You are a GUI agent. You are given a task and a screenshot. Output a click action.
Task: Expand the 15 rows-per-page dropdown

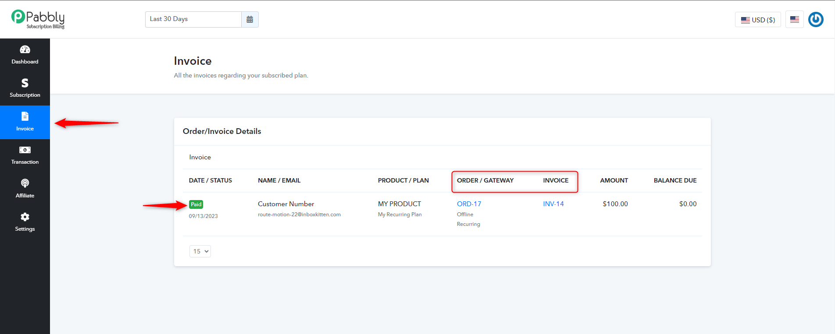(x=200, y=251)
